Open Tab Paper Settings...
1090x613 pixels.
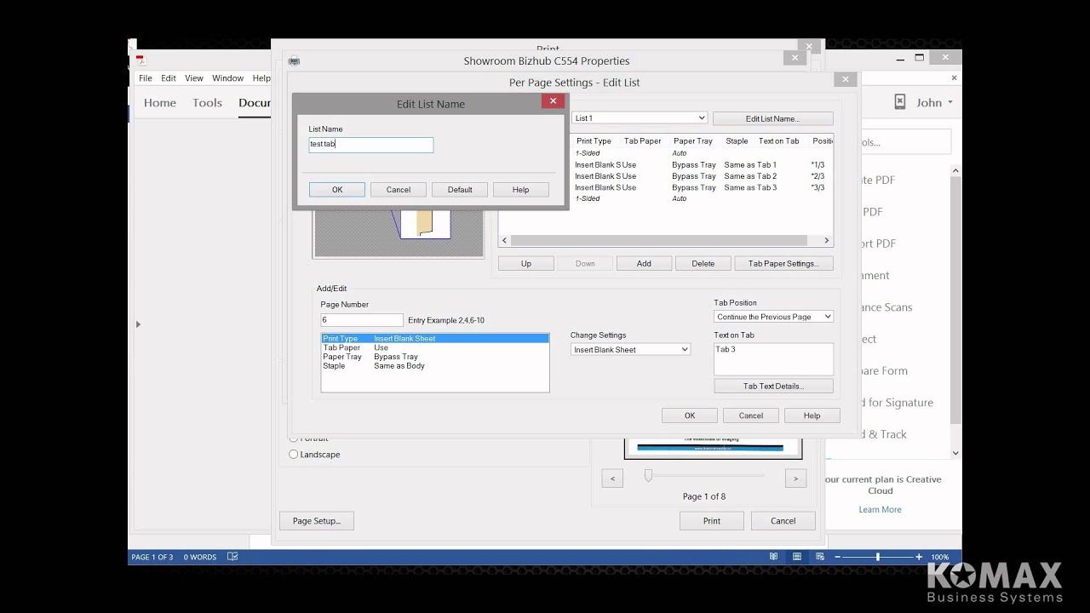click(x=783, y=264)
